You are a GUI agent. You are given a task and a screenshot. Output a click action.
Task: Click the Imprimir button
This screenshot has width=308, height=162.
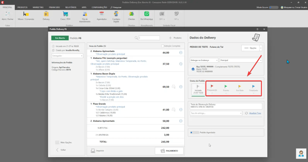pos(97,151)
